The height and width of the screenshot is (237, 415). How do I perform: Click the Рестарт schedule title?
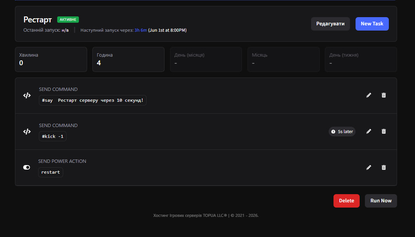click(x=38, y=19)
